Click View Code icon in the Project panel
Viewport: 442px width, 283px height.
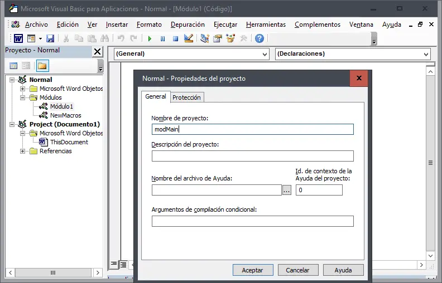(x=13, y=66)
